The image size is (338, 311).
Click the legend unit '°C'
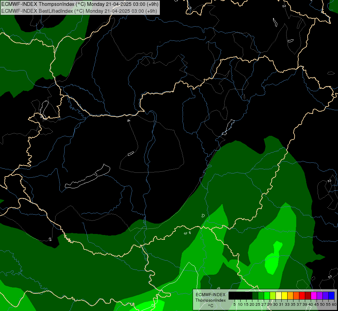pos(211,306)
